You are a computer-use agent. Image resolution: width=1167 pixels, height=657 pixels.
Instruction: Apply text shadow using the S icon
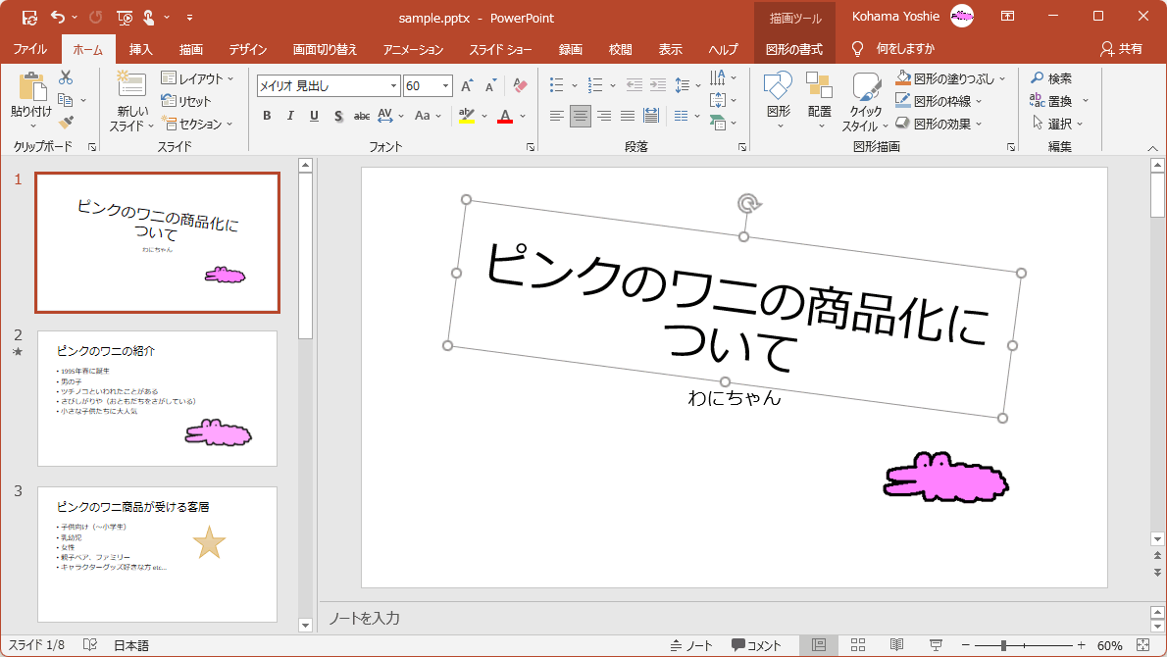[x=337, y=116]
